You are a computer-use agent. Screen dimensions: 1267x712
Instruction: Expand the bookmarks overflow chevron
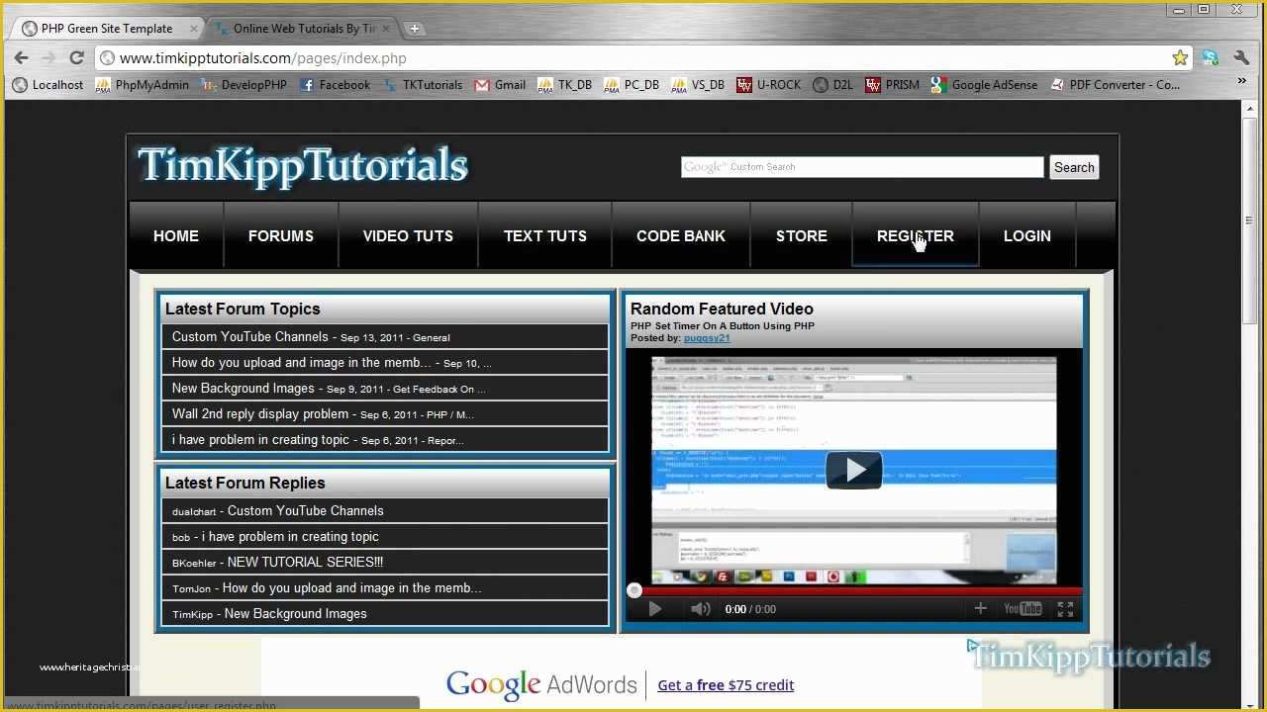click(x=1241, y=82)
